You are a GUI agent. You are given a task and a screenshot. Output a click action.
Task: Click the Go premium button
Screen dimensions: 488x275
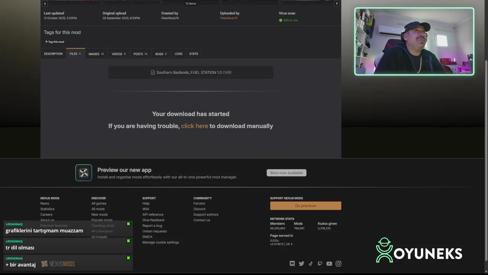306,206
